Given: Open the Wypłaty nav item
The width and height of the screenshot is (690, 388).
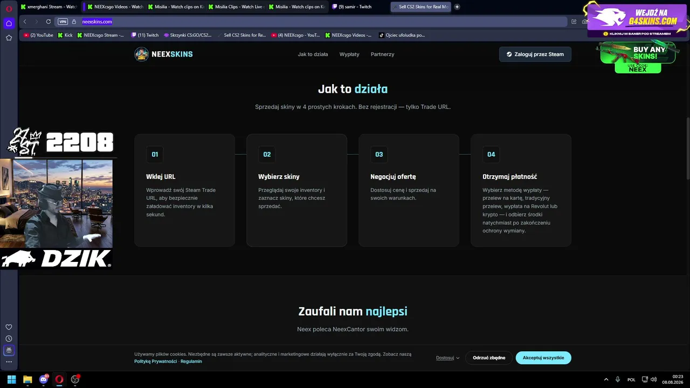Looking at the screenshot, I should pos(349,54).
